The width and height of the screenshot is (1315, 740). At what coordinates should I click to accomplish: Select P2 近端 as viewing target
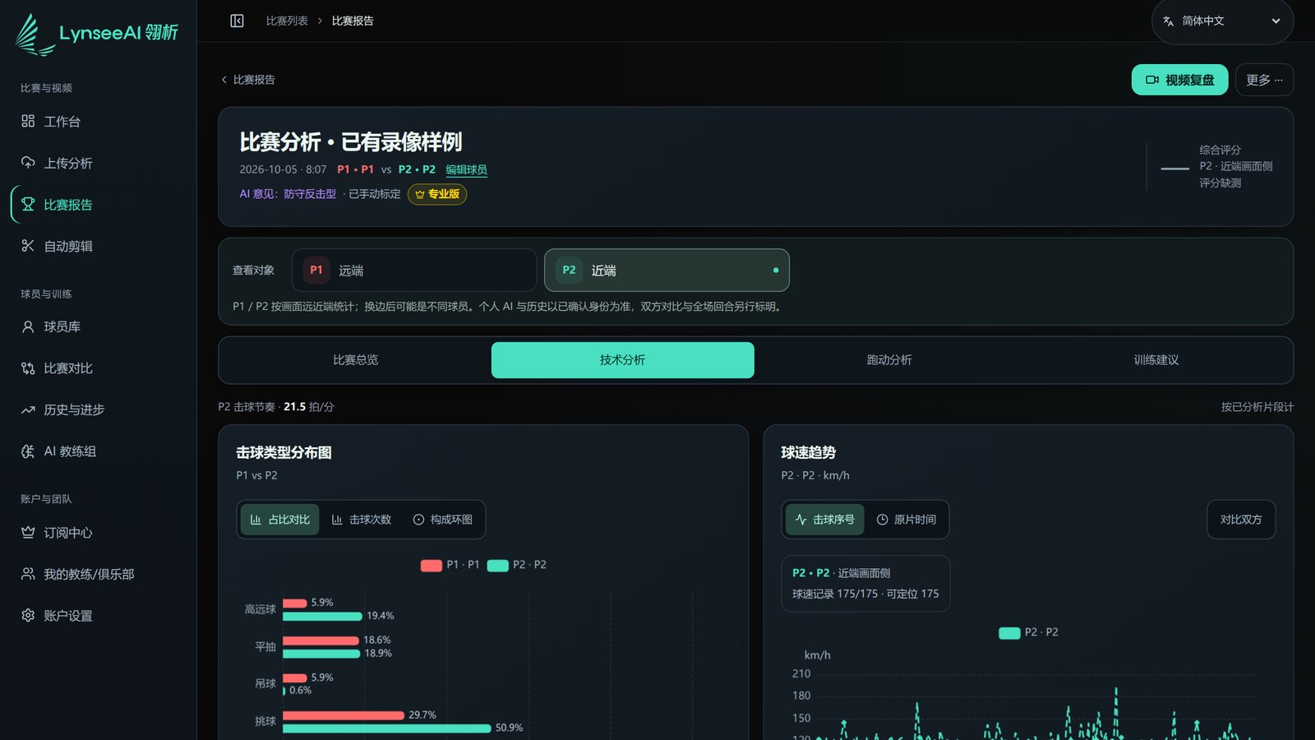click(x=667, y=271)
